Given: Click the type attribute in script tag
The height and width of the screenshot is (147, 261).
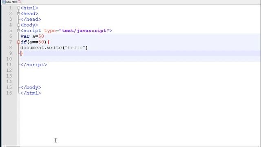Looking at the screenshot, I should pyautogui.click(x=50, y=31).
